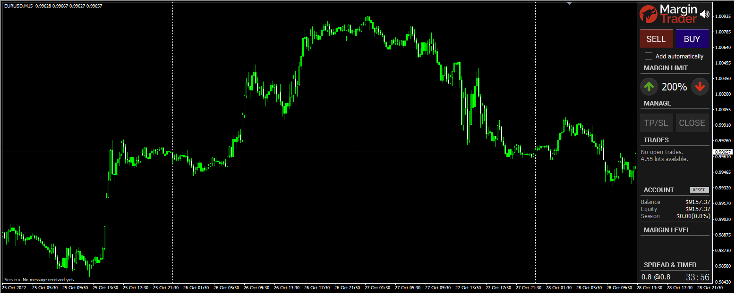Open TP/SL management
The width and height of the screenshot is (735, 294).
[657, 122]
